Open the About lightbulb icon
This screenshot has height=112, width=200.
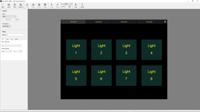pyautogui.click(x=82, y=5)
